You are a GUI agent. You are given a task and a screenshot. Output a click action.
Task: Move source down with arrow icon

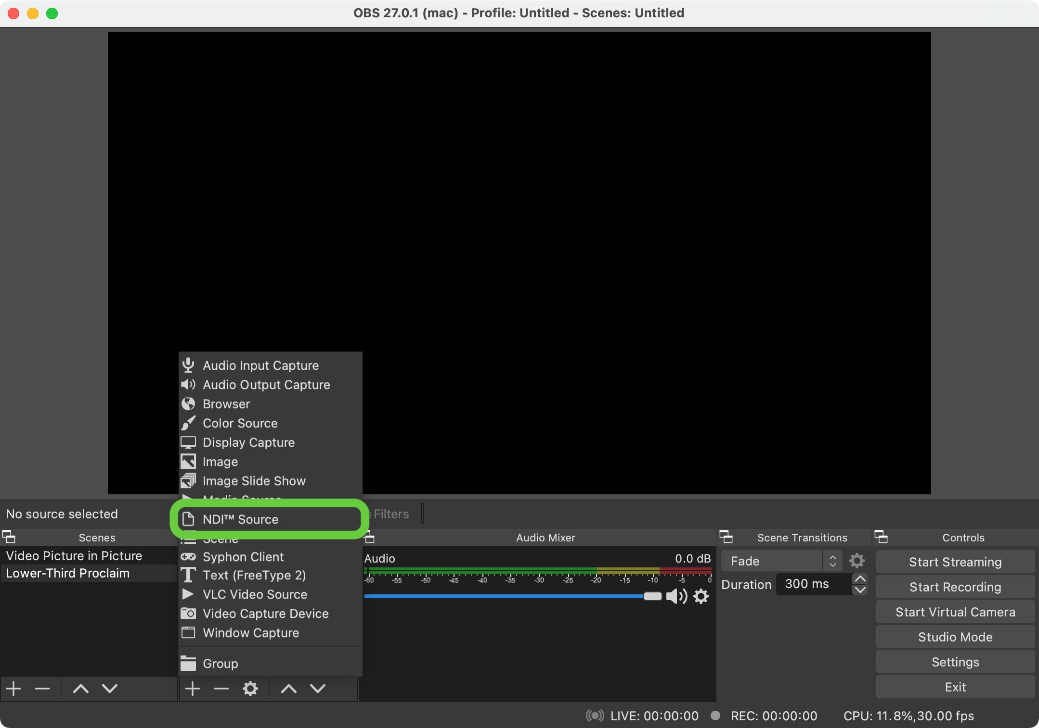[x=317, y=689]
